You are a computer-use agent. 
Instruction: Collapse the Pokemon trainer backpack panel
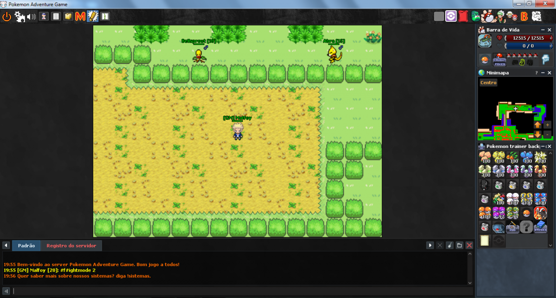543,146
